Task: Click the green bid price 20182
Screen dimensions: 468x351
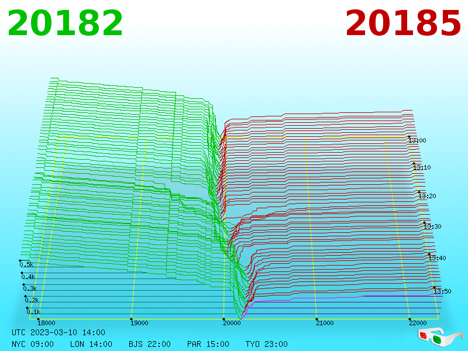Action: (x=65, y=23)
